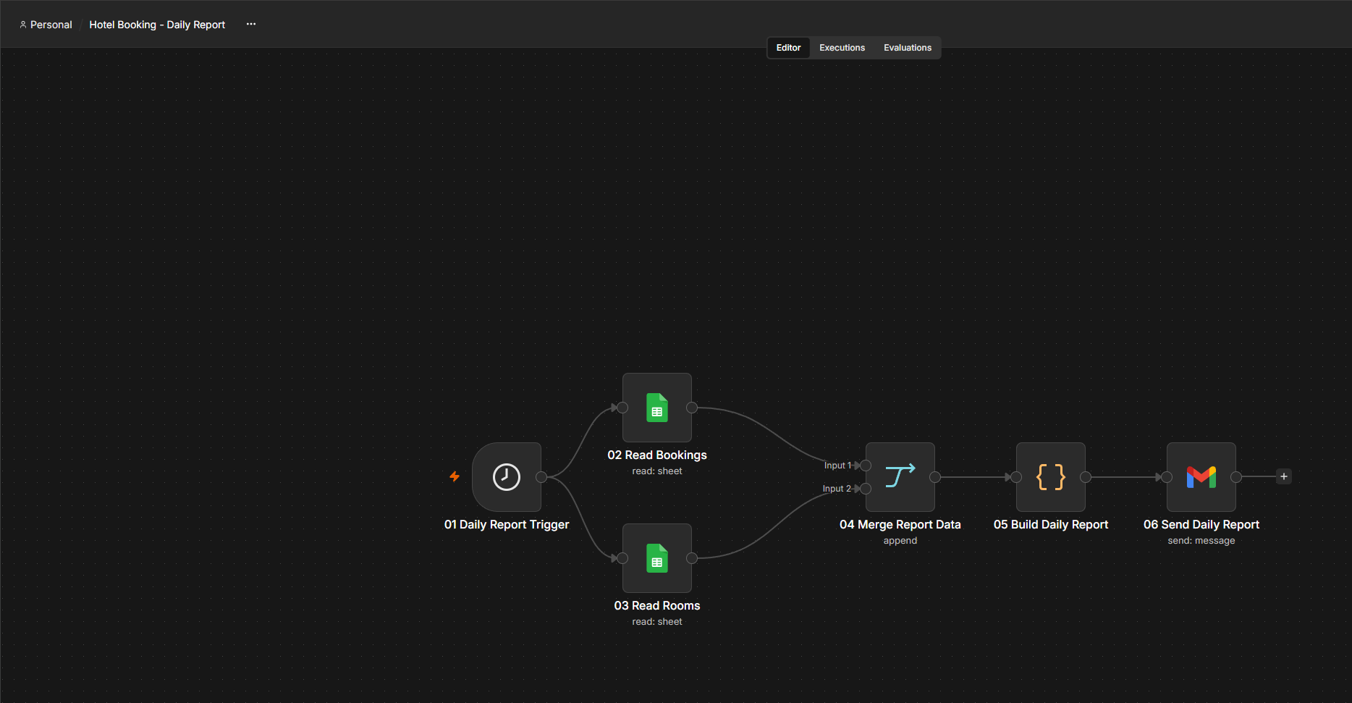Click the Hotel Booking - Daily Report title
This screenshot has height=703, width=1352.
pyautogui.click(x=157, y=25)
